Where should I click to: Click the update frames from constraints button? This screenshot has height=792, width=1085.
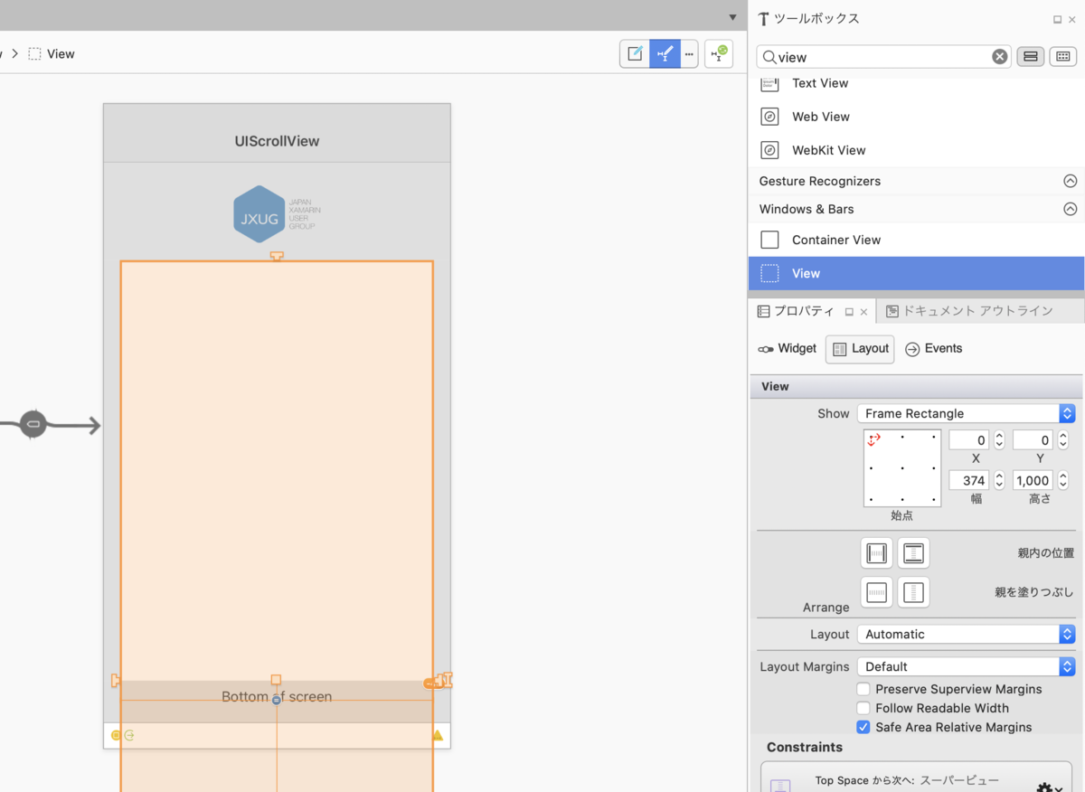tap(720, 54)
